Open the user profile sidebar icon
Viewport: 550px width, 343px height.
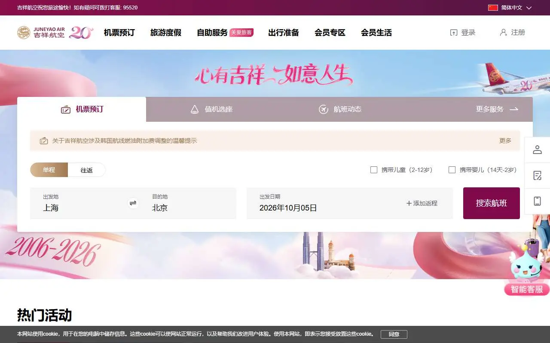(537, 150)
